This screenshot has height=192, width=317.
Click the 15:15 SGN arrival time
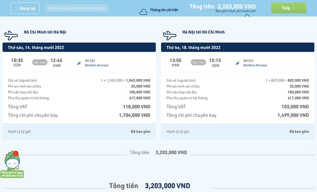coord(215,63)
